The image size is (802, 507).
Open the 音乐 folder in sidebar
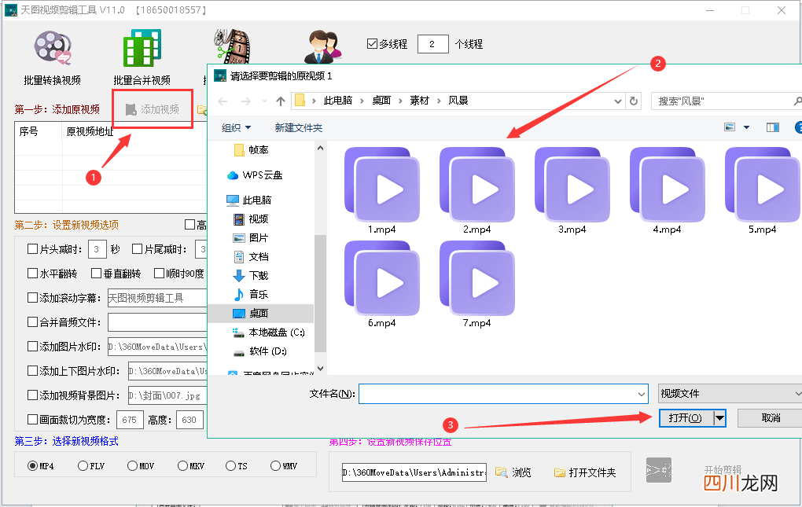[251, 295]
